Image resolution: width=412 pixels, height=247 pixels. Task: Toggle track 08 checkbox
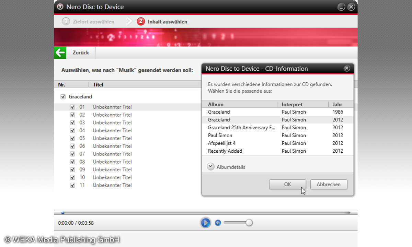point(72,162)
